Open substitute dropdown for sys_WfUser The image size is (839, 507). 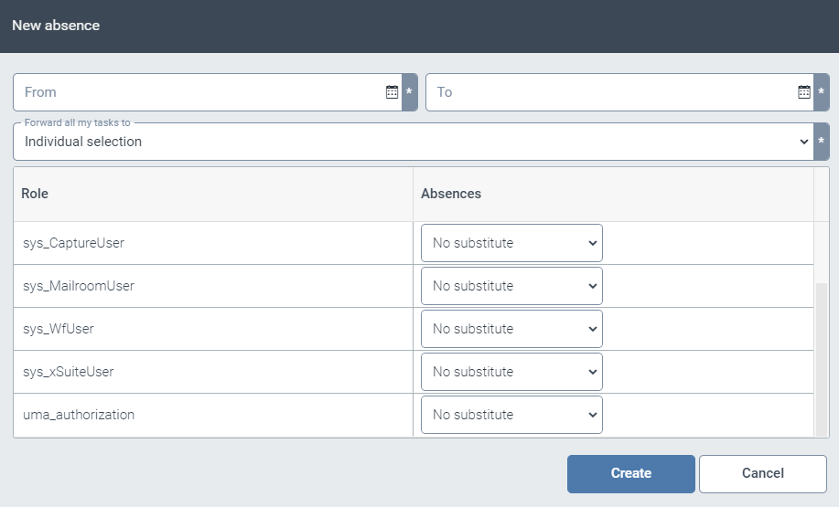point(511,329)
